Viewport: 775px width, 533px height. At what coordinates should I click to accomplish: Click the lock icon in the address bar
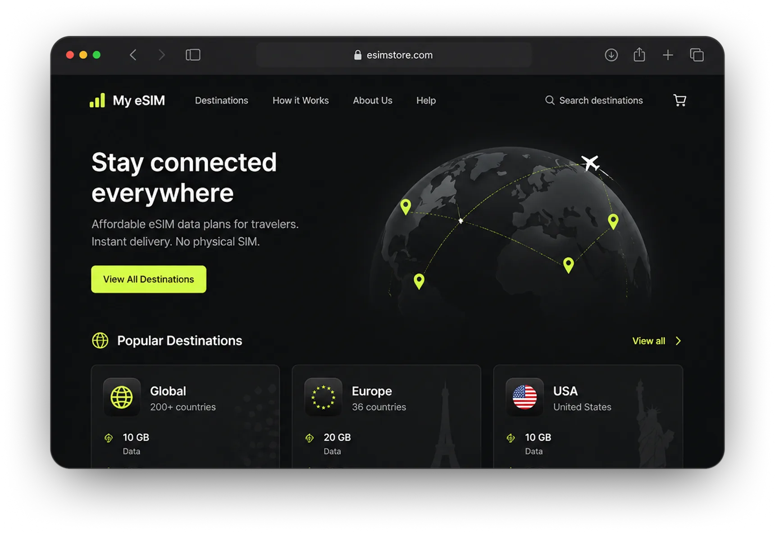pyautogui.click(x=358, y=55)
